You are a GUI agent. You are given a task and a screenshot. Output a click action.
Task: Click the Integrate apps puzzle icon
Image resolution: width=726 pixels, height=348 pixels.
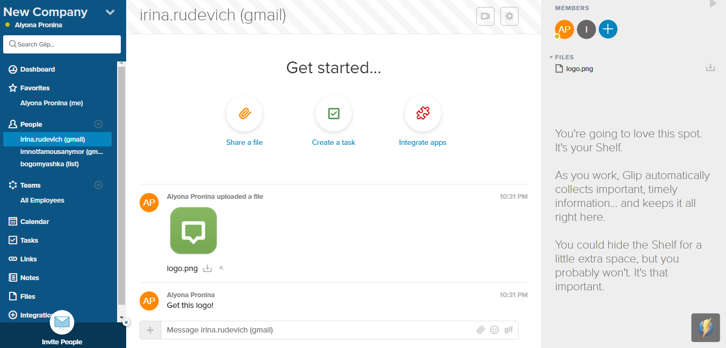[x=422, y=113]
